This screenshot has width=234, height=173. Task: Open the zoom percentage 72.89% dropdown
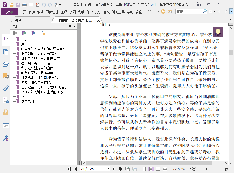(x=190, y=169)
